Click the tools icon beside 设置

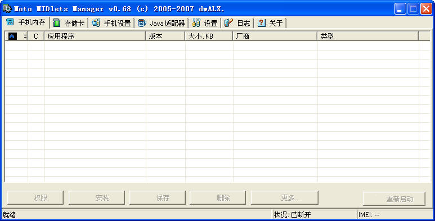[196, 23]
